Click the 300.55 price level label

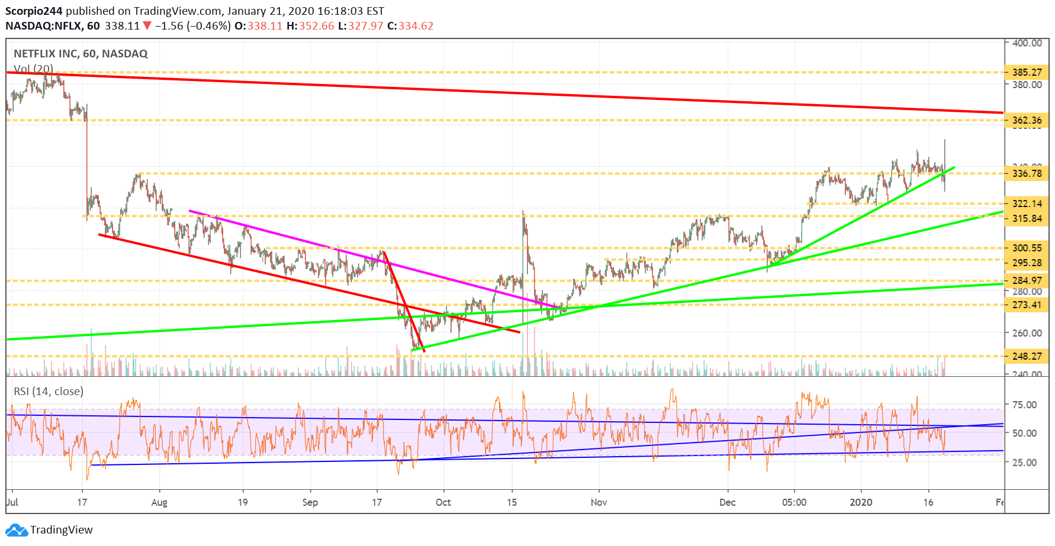(x=1027, y=248)
